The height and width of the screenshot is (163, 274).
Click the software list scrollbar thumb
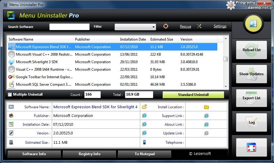tap(225, 59)
